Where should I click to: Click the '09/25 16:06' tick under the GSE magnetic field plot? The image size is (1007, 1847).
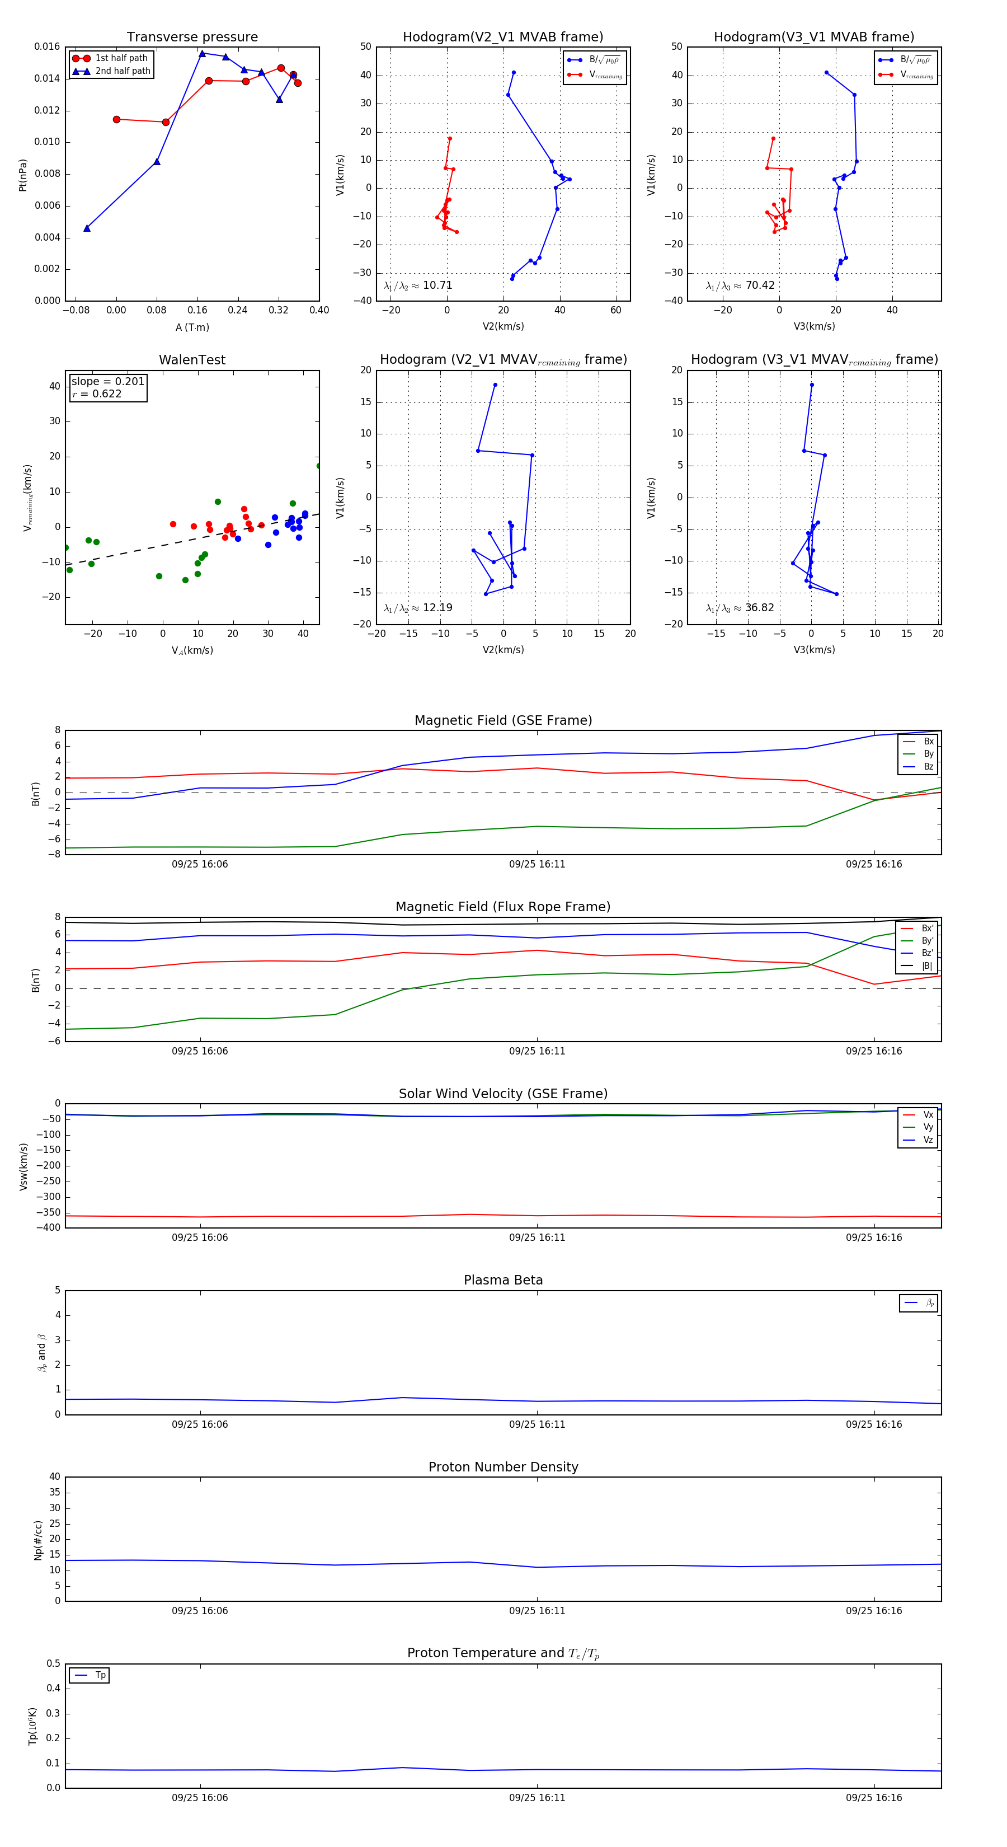click(199, 864)
